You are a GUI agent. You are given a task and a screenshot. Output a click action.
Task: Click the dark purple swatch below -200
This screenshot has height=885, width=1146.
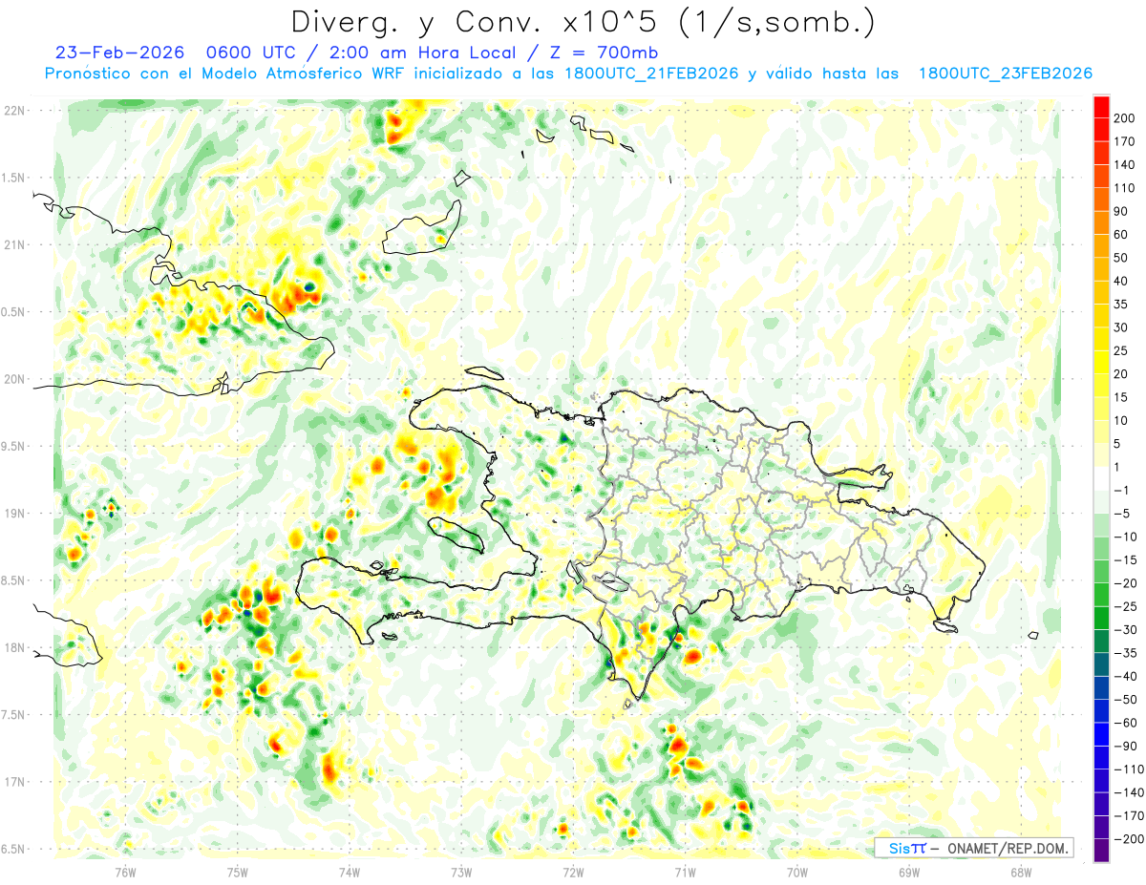(1101, 851)
